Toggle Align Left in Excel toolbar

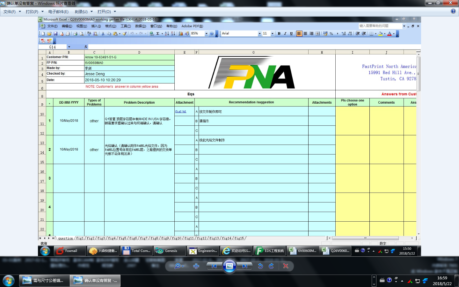click(x=299, y=33)
